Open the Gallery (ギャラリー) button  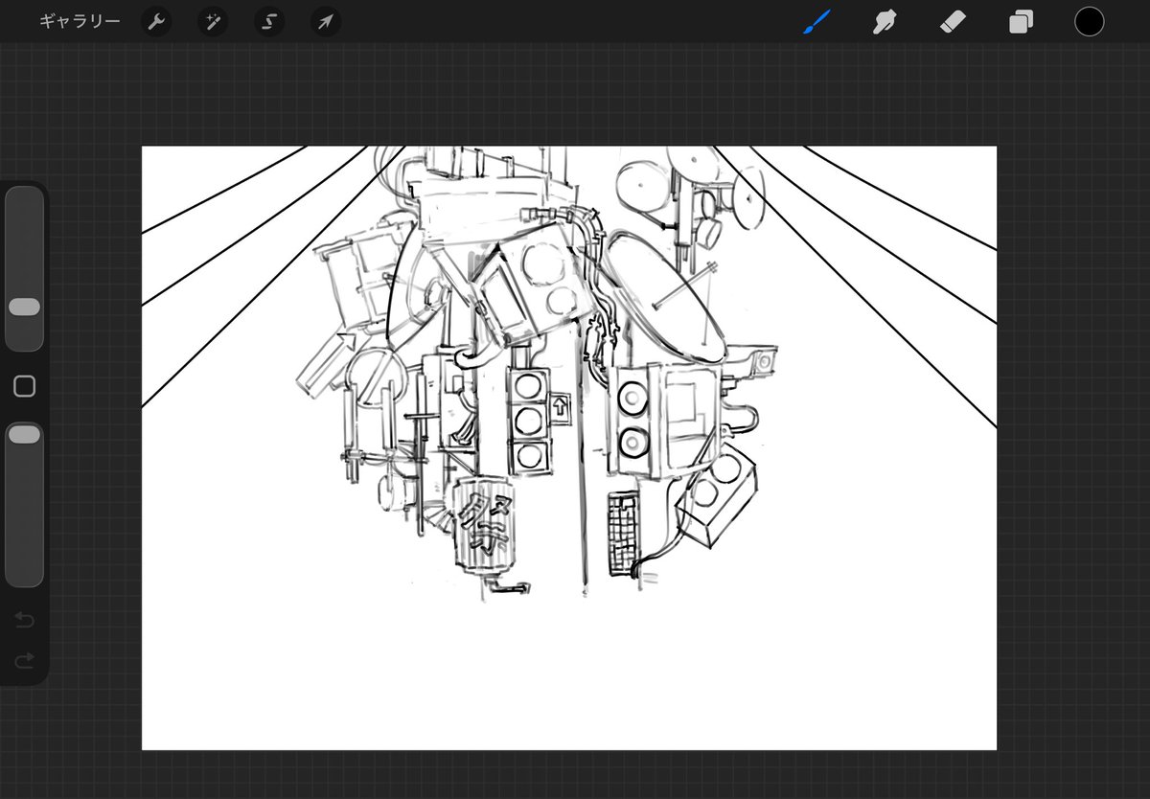80,21
